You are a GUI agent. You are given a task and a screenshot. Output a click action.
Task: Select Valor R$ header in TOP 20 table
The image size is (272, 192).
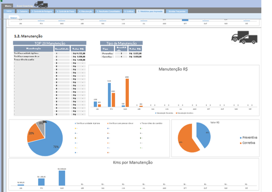point(78,49)
